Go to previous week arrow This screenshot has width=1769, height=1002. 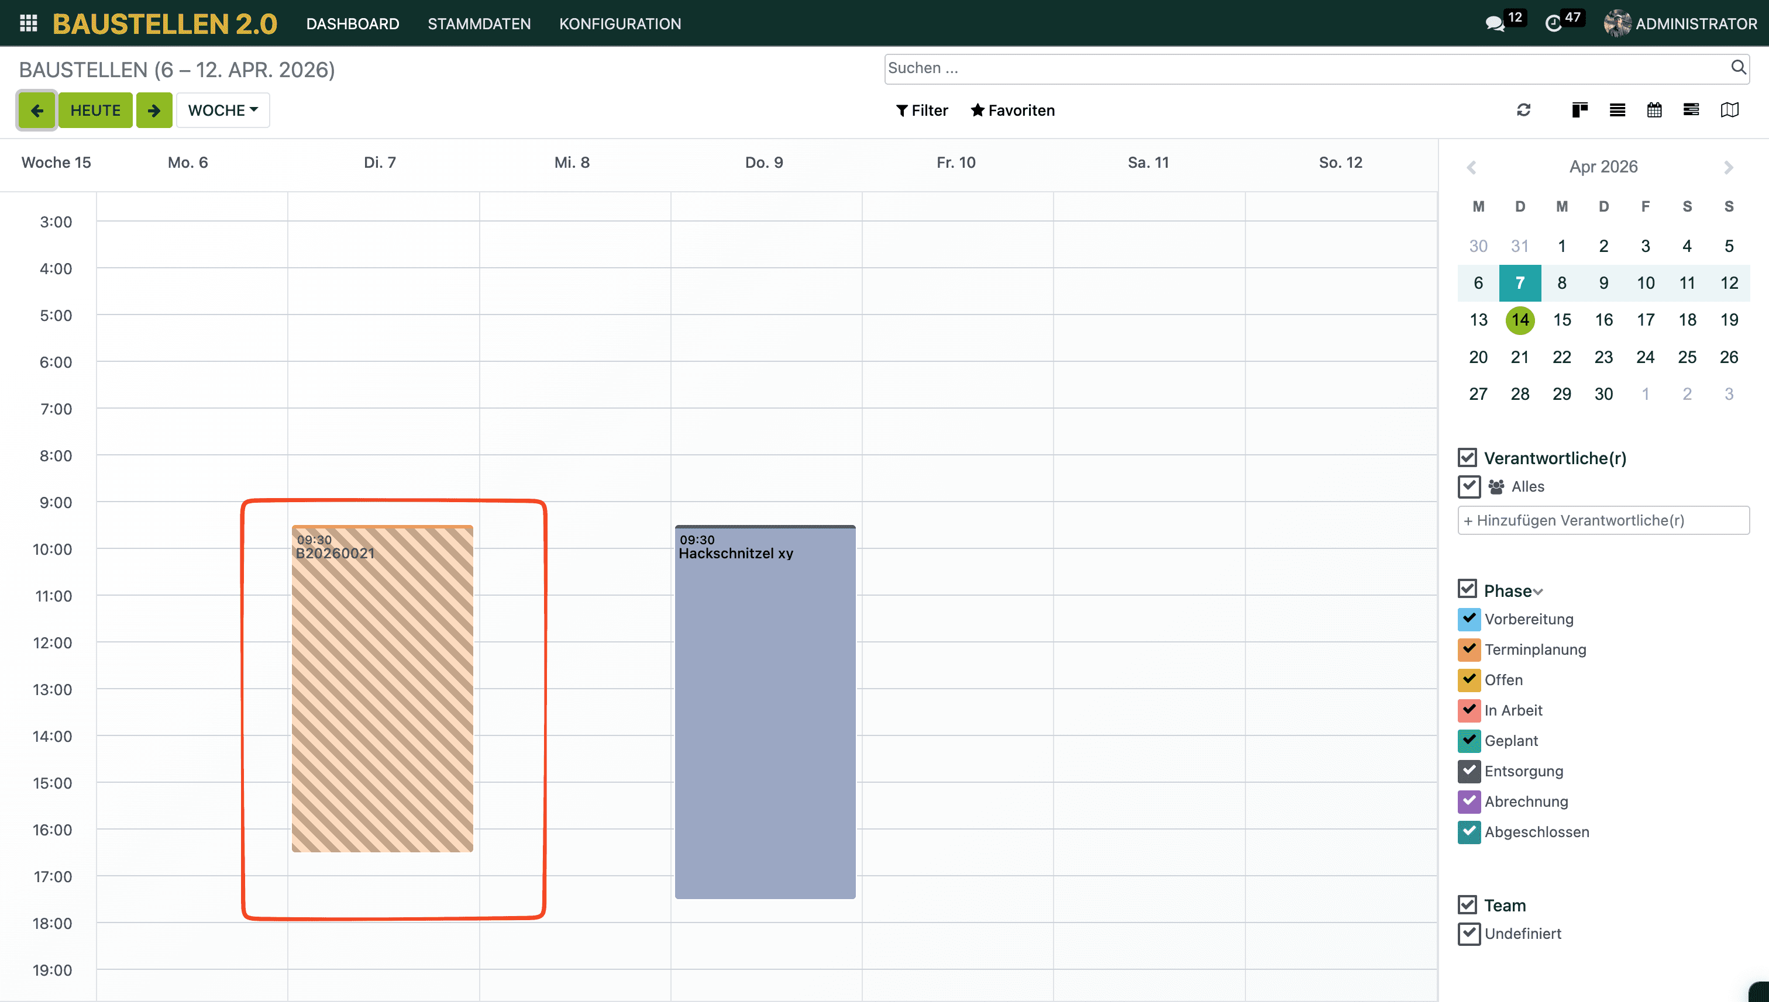(x=36, y=110)
